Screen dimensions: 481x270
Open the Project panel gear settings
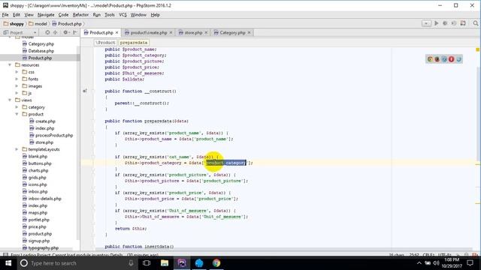[65, 32]
